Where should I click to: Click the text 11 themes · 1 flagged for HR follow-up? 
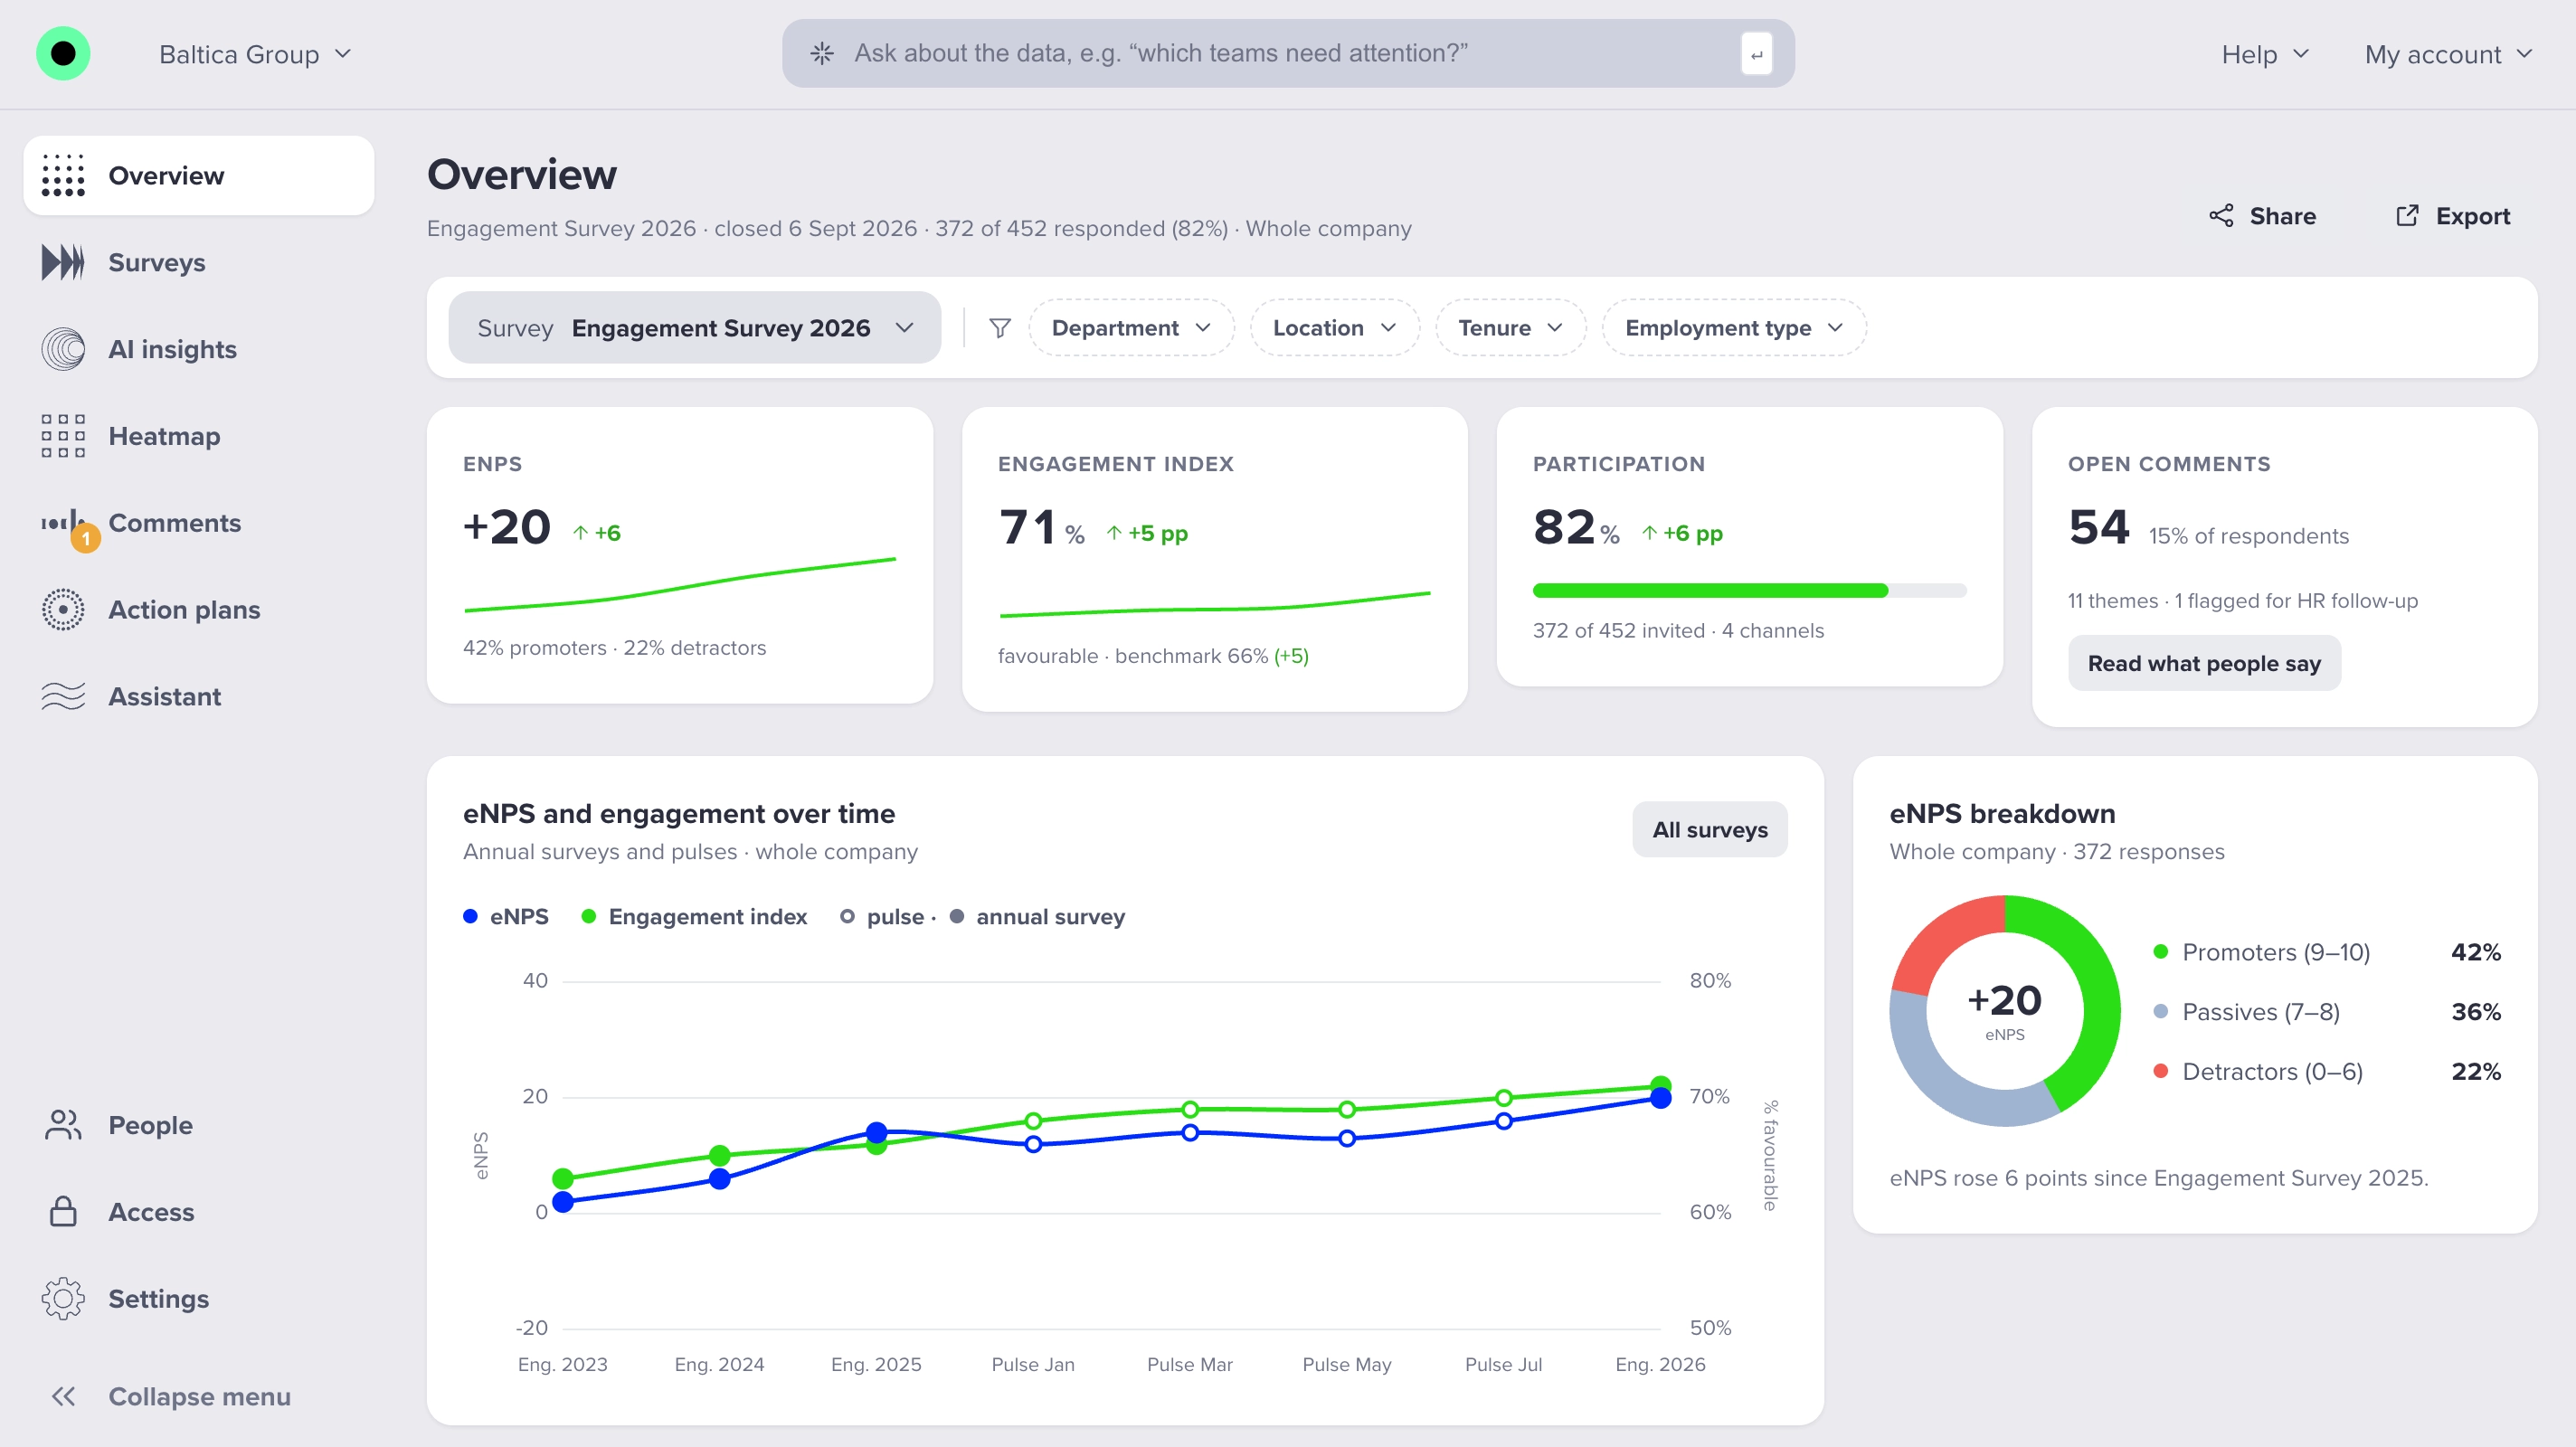pos(2242,600)
